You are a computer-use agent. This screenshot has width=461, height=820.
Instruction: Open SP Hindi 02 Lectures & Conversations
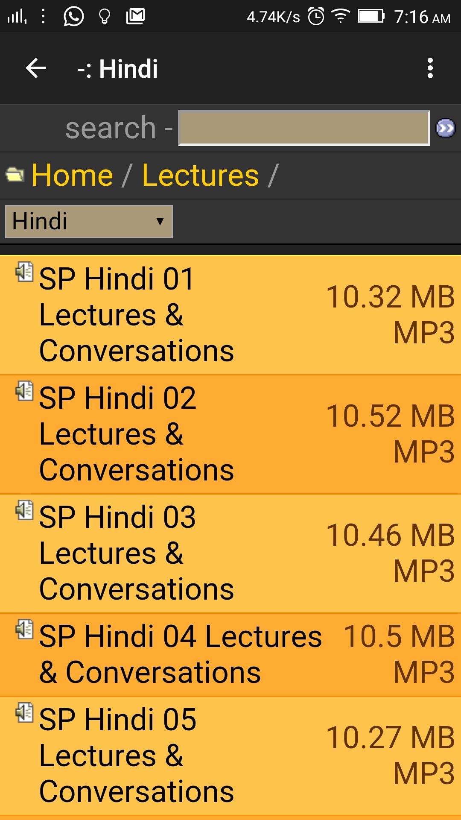coord(137,434)
